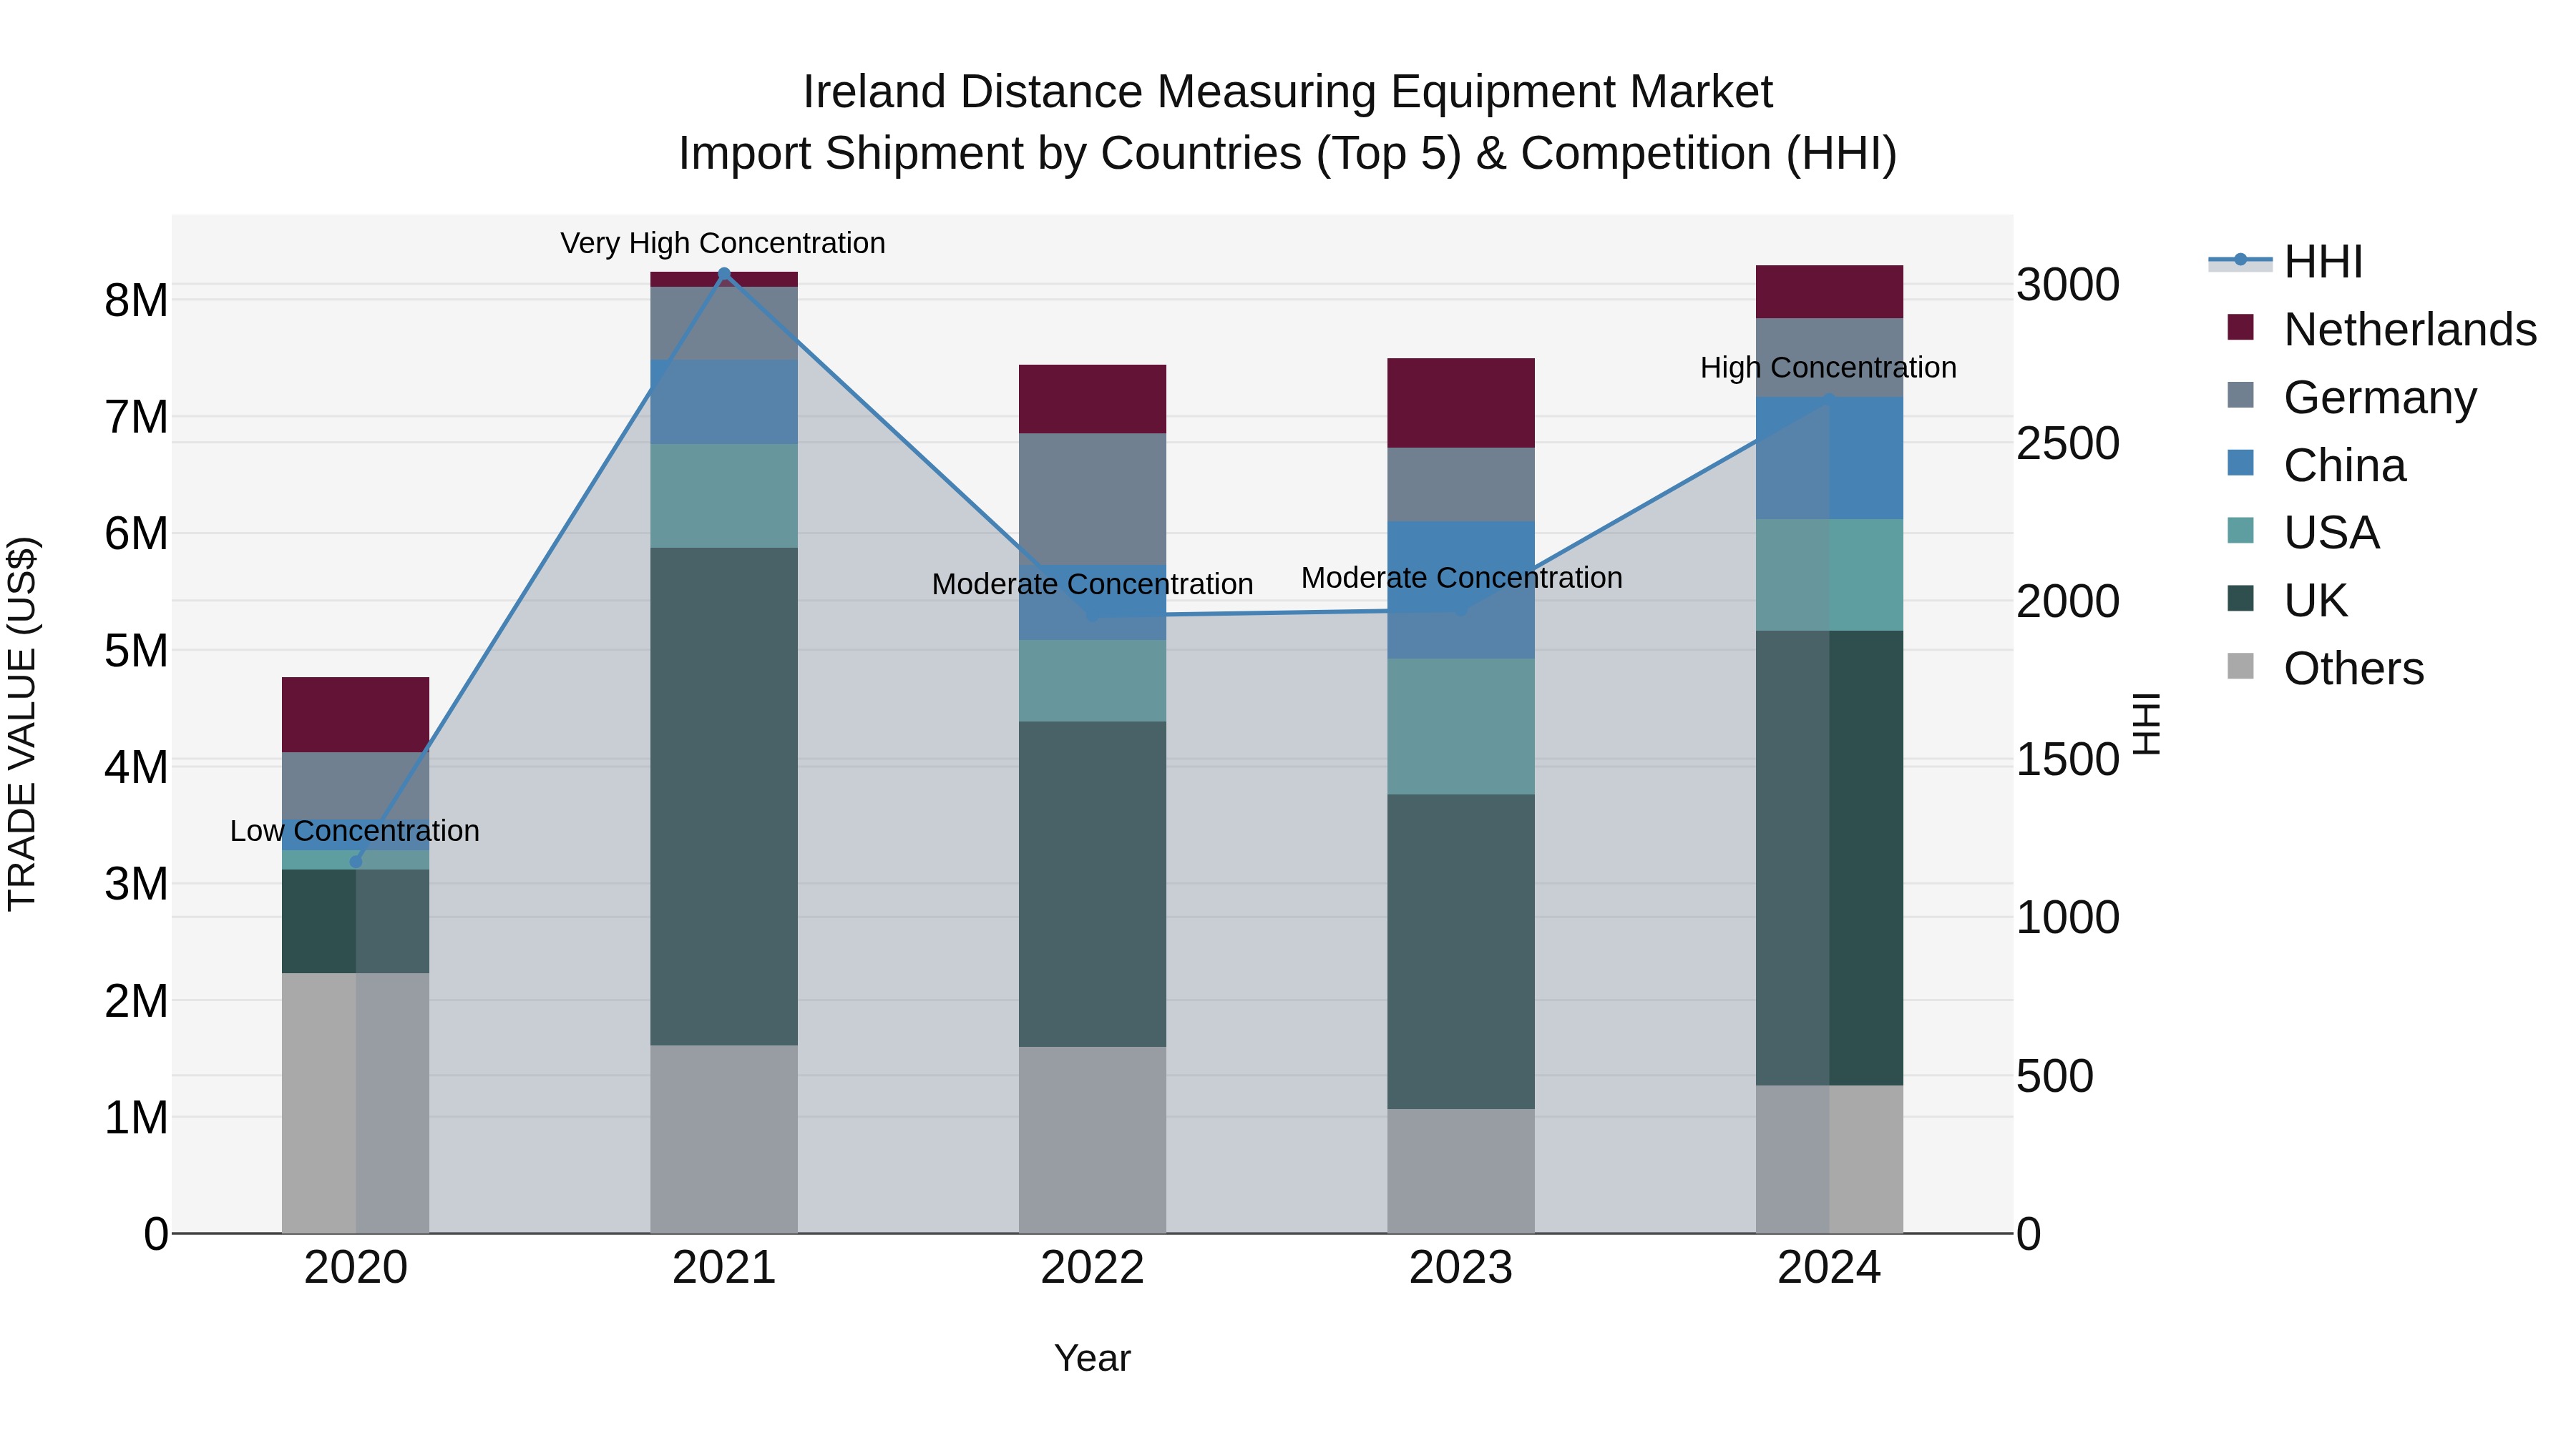Click the 2022 Others bar segment
The image size is (2576, 1448).
click(x=1093, y=1141)
